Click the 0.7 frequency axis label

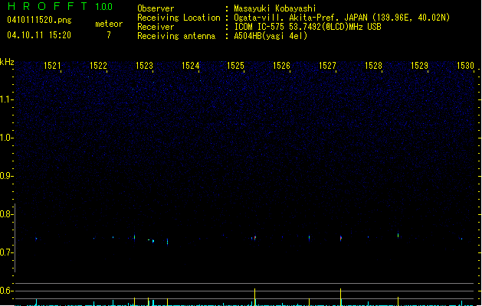(6, 252)
